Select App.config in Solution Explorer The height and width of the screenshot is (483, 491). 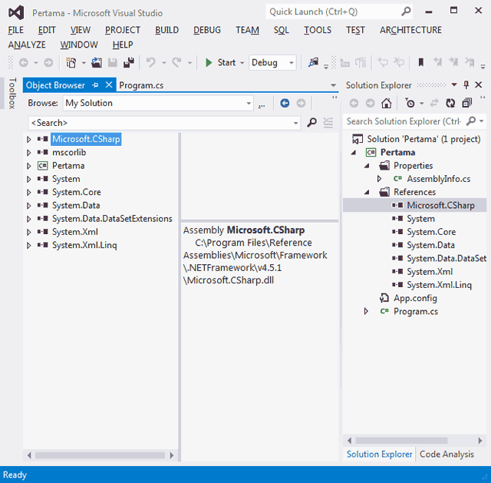click(x=415, y=298)
